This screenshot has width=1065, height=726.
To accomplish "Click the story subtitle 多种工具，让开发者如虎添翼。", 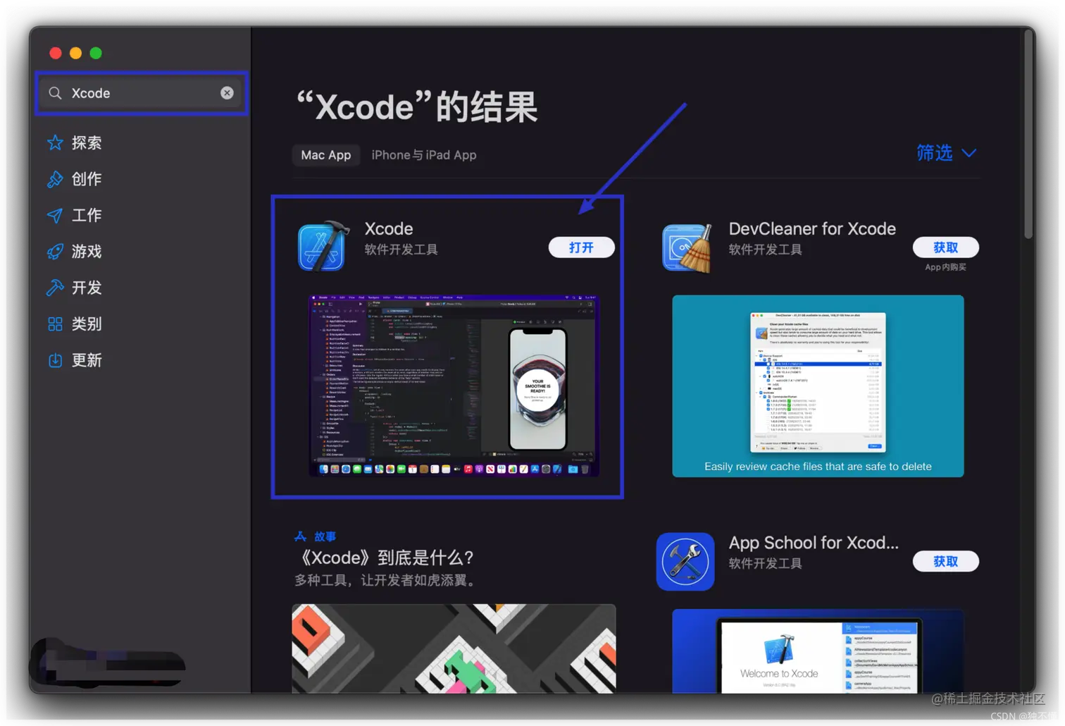I will pos(387,581).
